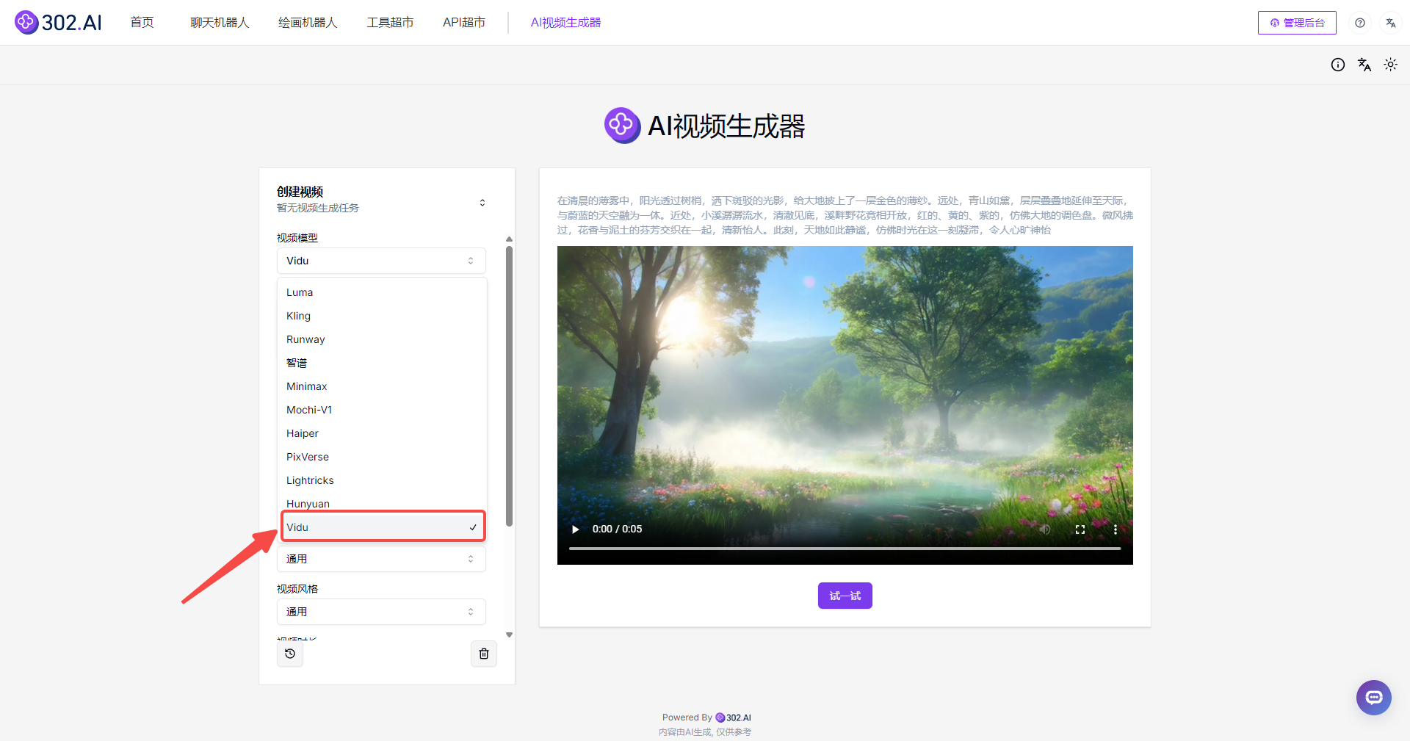Click the translate icon beside theme toggle
This screenshot has width=1410, height=741.
[1364, 65]
